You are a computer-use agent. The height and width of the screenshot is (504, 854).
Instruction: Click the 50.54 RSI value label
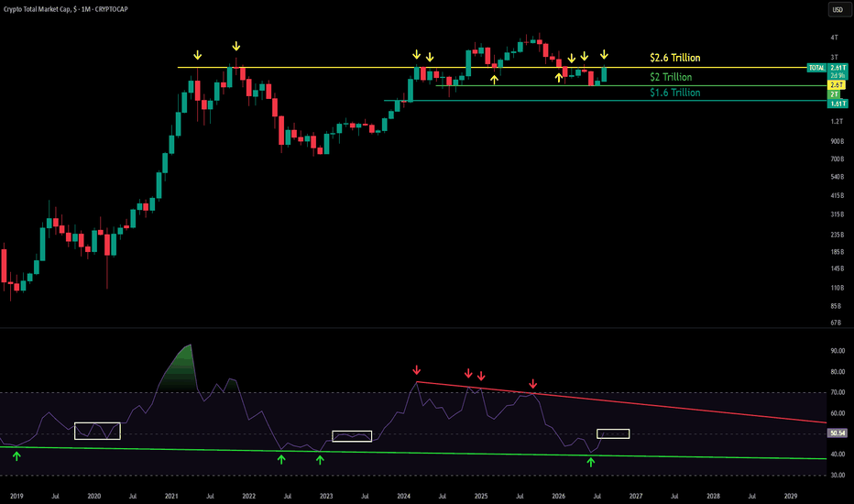click(838, 433)
